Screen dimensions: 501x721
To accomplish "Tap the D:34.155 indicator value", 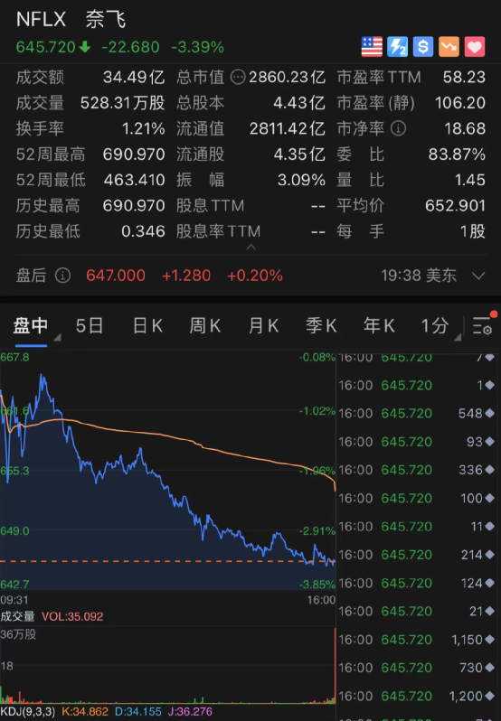I will click(138, 712).
